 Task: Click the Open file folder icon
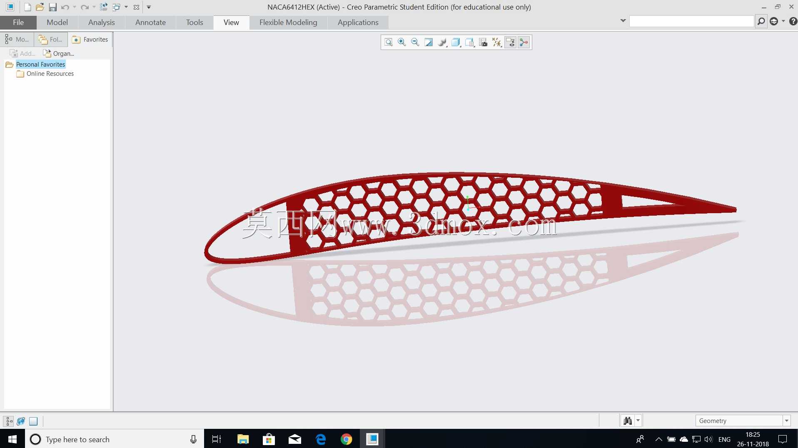point(40,7)
